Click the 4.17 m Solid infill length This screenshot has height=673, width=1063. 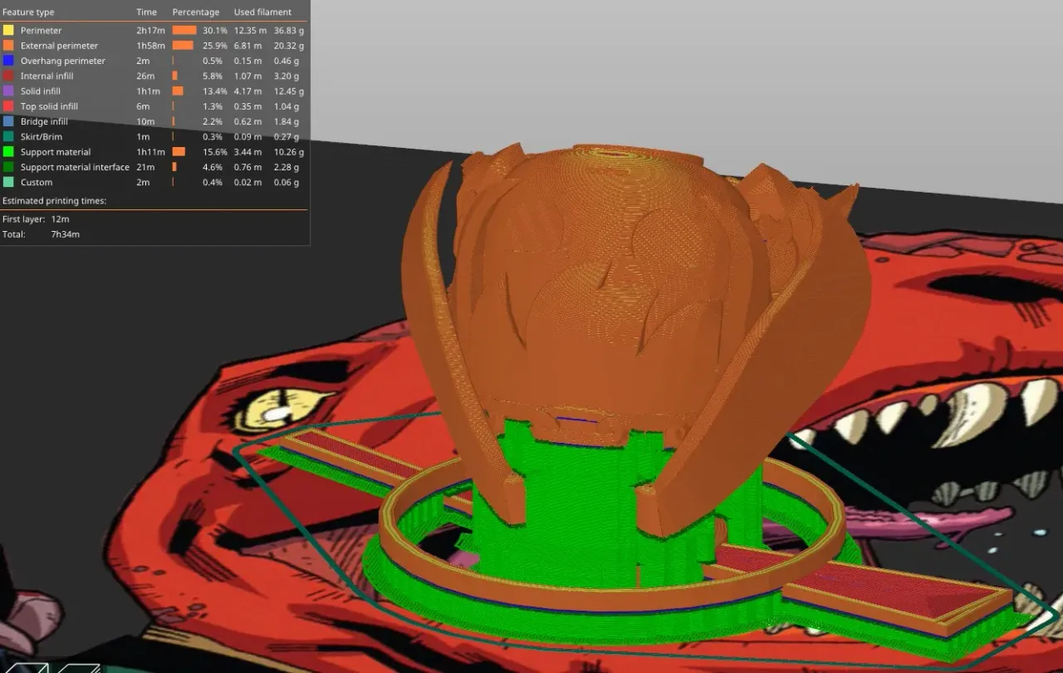click(x=247, y=91)
